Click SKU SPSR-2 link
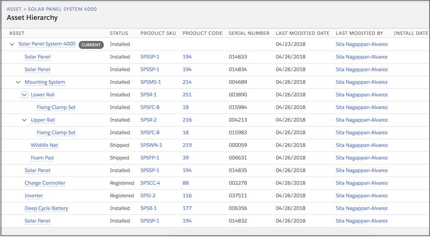This screenshot has width=430, height=237. (x=149, y=120)
